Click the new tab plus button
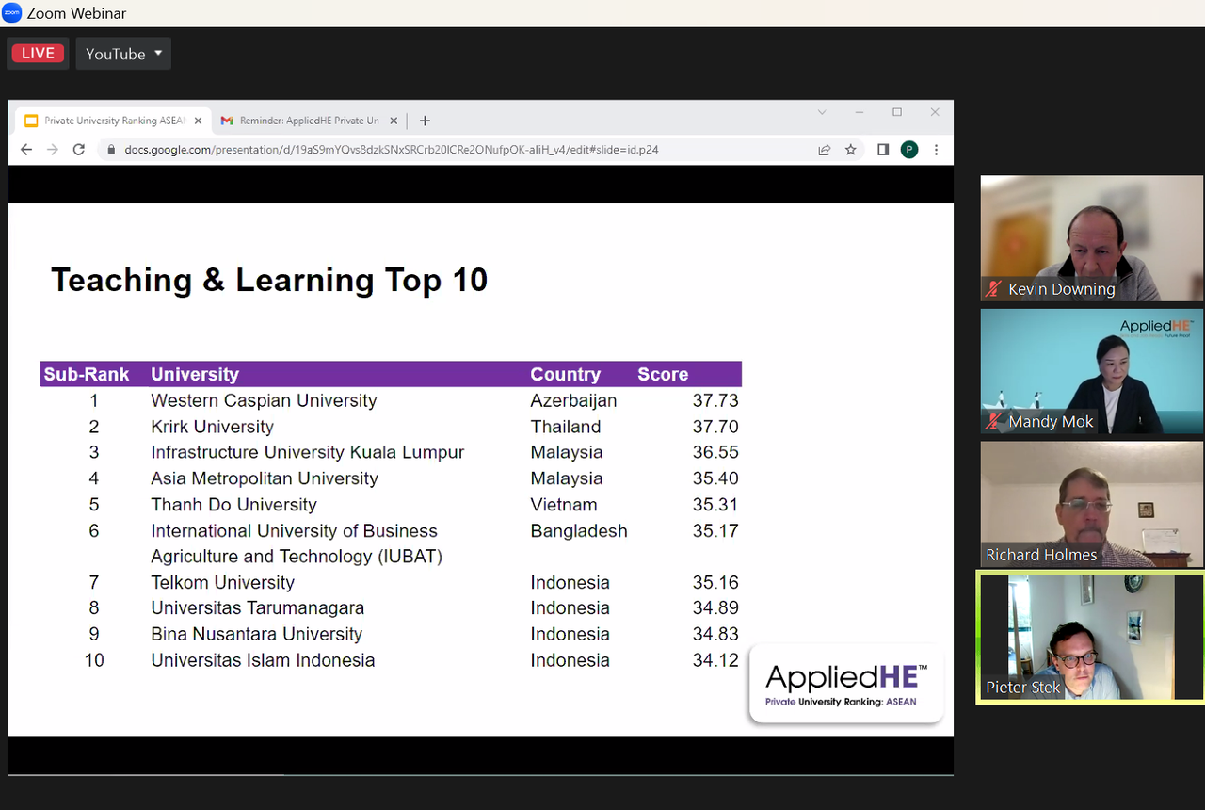This screenshot has width=1205, height=810. point(425,121)
